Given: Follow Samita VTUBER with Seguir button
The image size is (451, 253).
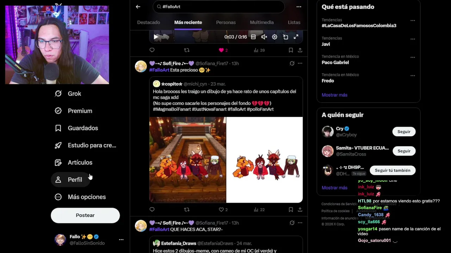Looking at the screenshot, I should 404,151.
